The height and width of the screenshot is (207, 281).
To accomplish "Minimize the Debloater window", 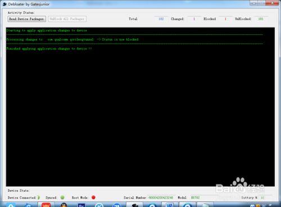I will (x=254, y=3).
